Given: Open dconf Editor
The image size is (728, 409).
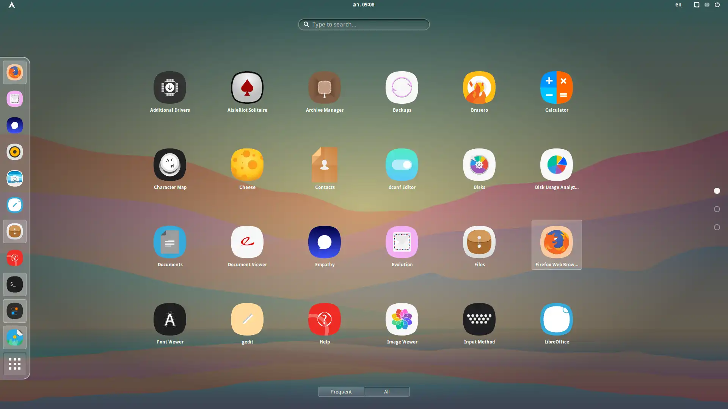Looking at the screenshot, I should coord(402,164).
